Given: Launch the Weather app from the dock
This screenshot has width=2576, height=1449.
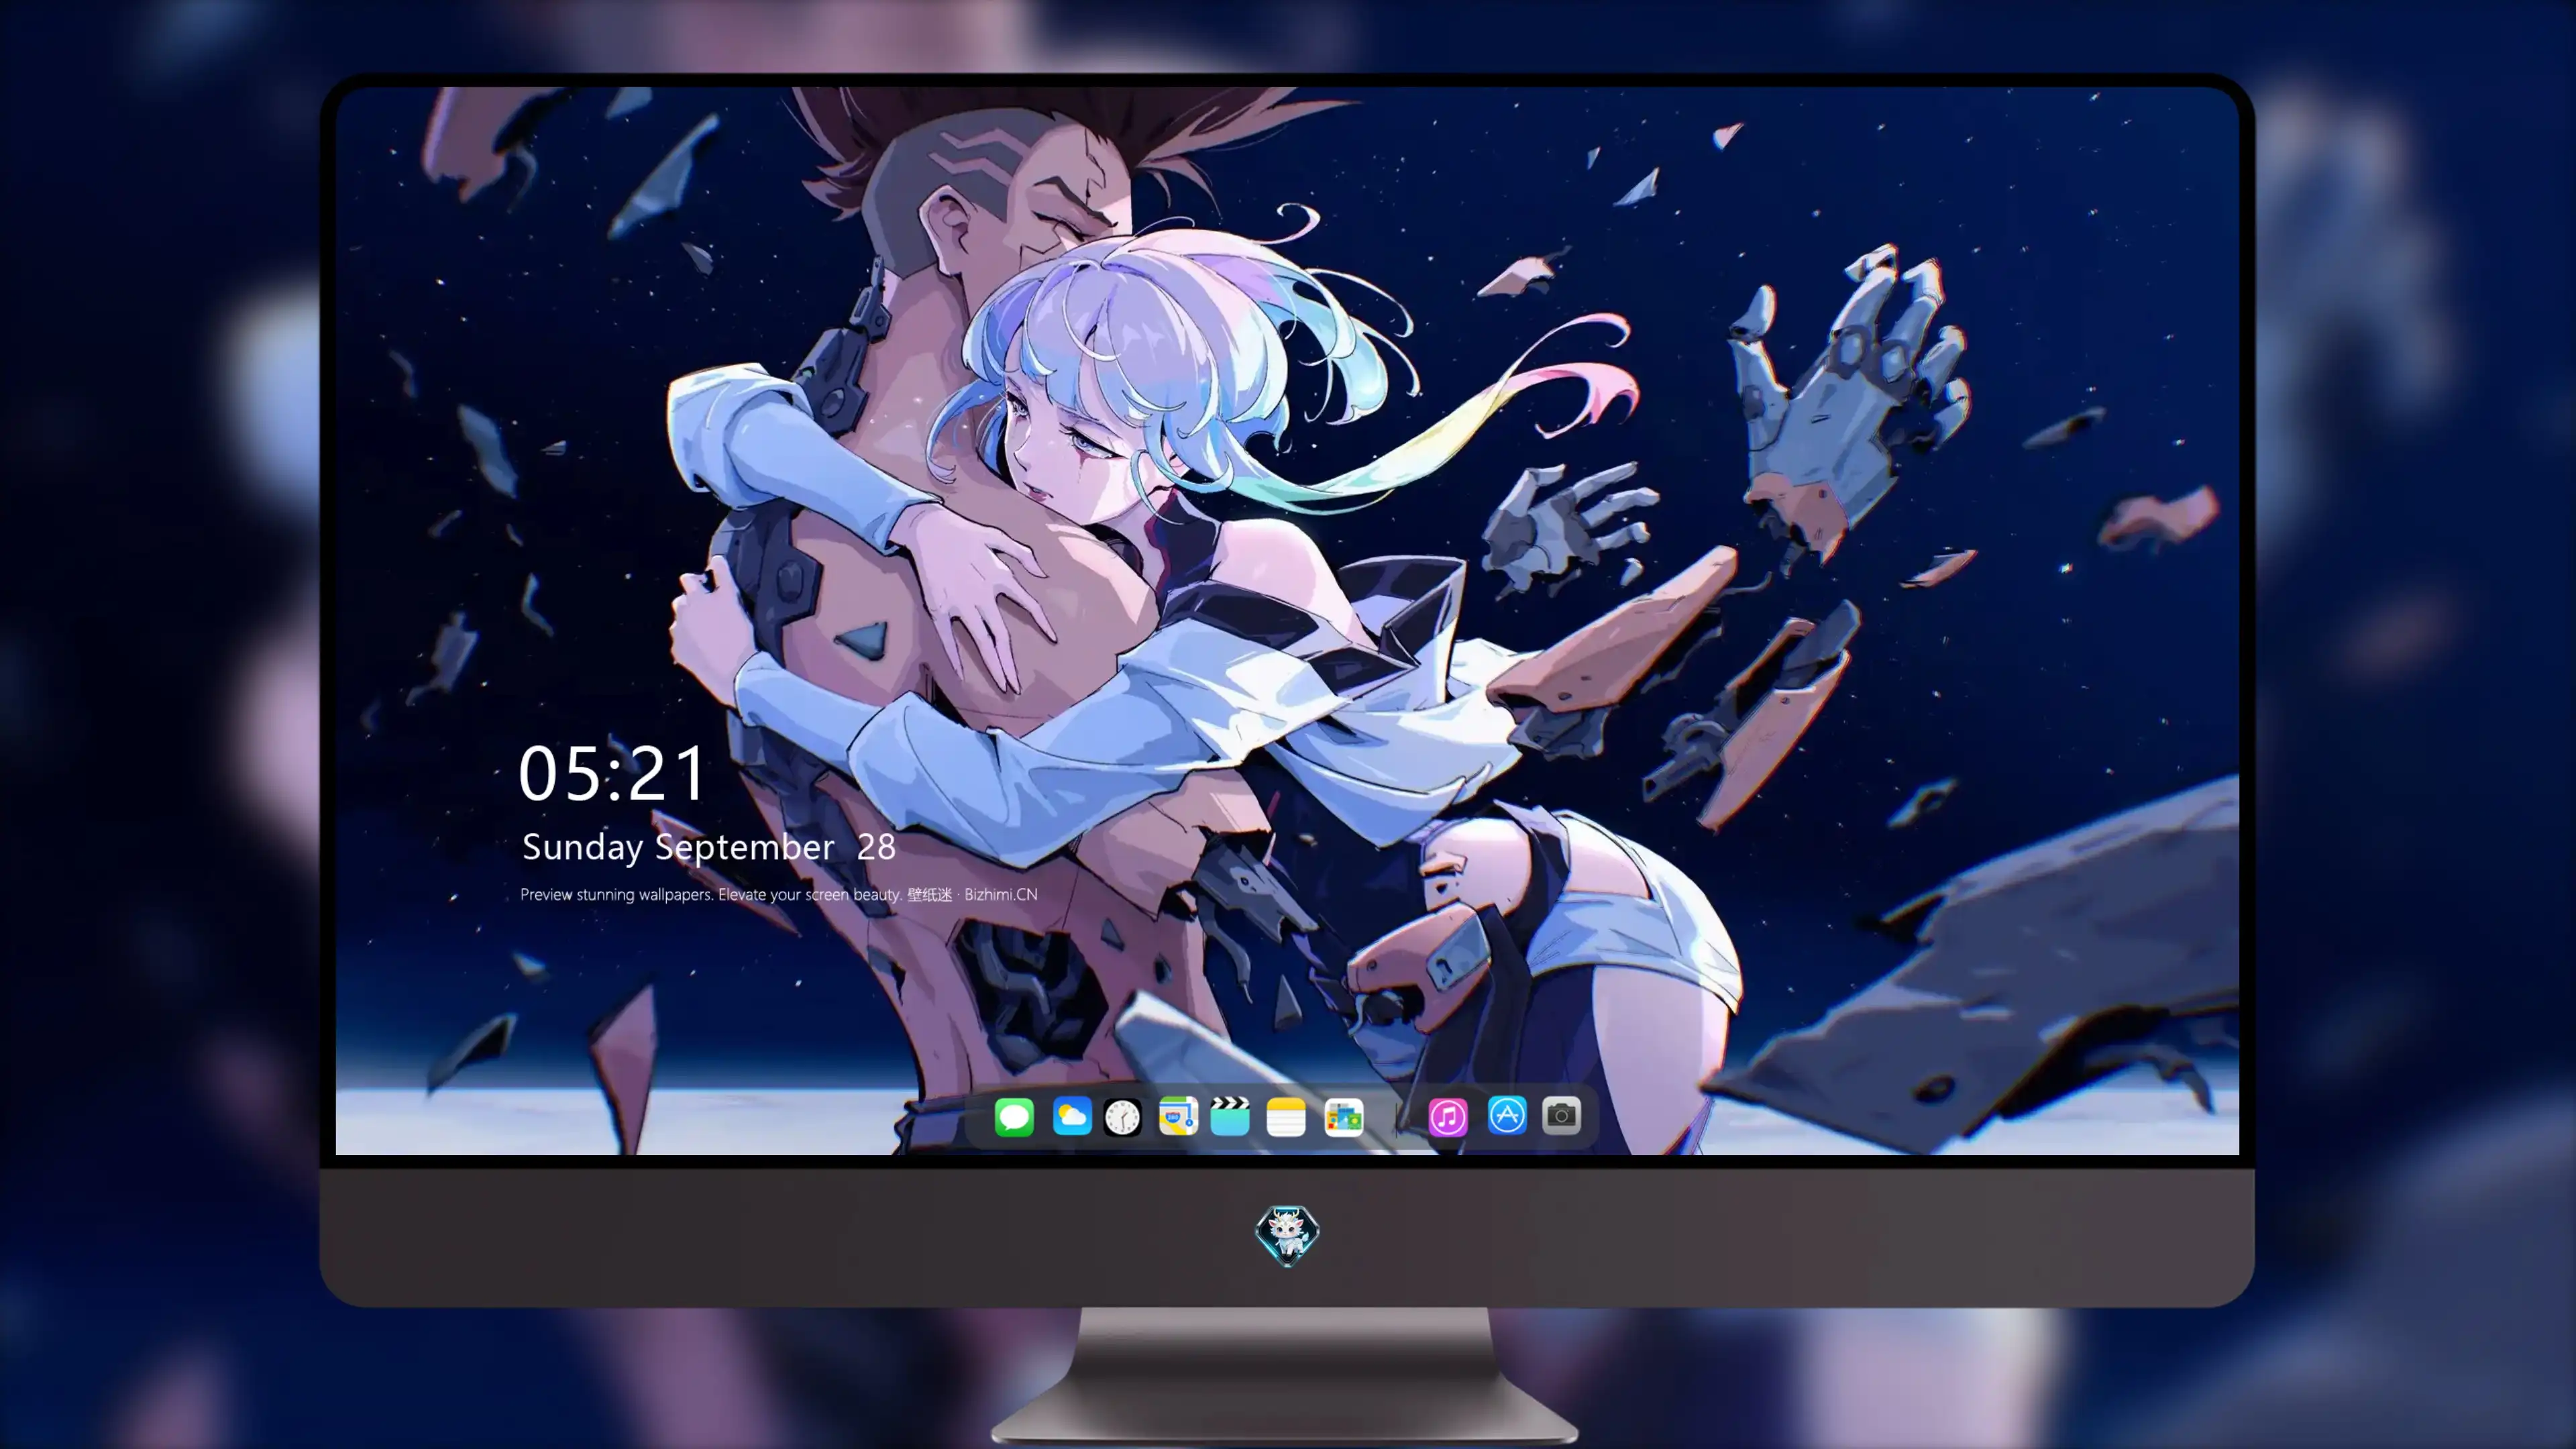Looking at the screenshot, I should pyautogui.click(x=1072, y=1116).
